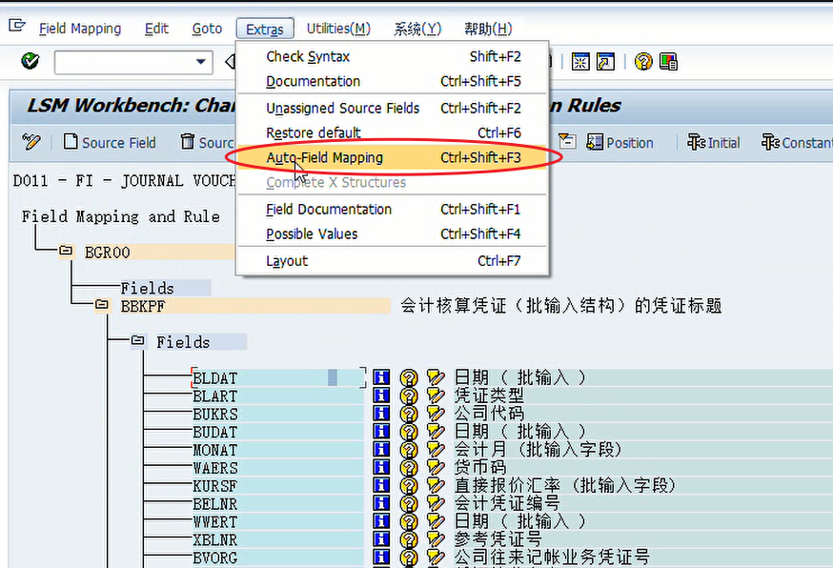Screen dimensions: 833x568
Task: Click the pencil rule icon beside BUKRS
Action: [x=436, y=414]
